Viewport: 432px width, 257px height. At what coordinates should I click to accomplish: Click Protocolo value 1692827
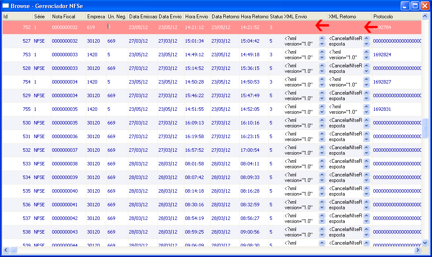(382, 82)
